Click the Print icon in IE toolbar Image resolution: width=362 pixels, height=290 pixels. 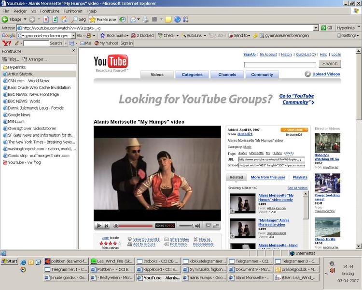(145, 20)
